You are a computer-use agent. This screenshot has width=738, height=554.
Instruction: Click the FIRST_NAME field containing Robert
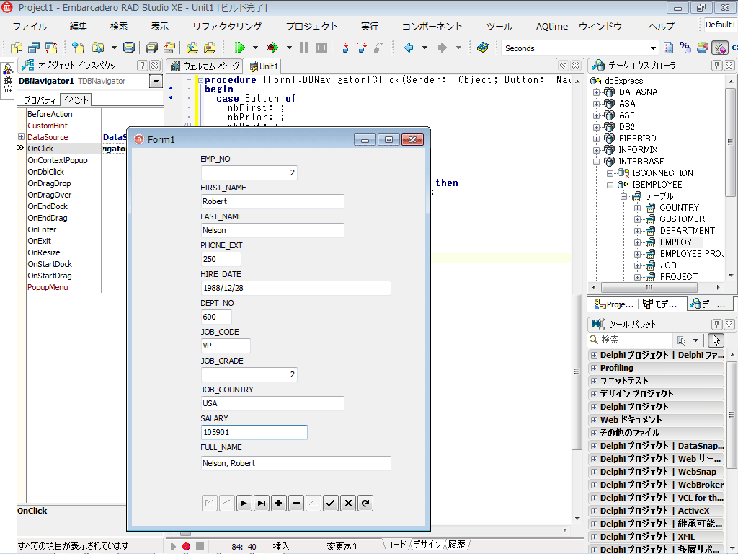(x=272, y=202)
